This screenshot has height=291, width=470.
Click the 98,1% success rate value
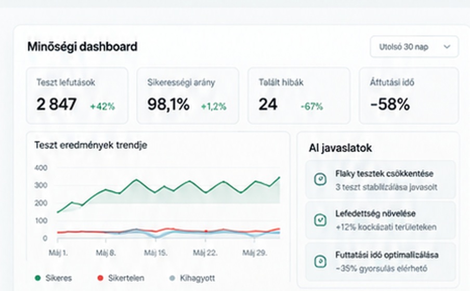168,104
